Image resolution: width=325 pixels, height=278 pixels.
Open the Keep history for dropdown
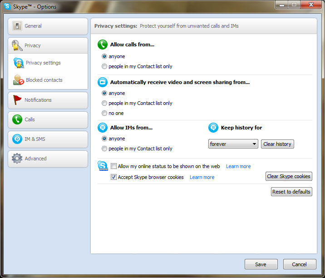[233, 144]
